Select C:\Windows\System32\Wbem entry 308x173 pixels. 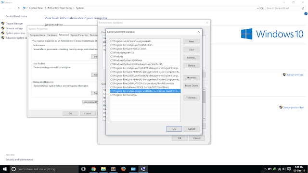pyautogui.click(x=145, y=61)
